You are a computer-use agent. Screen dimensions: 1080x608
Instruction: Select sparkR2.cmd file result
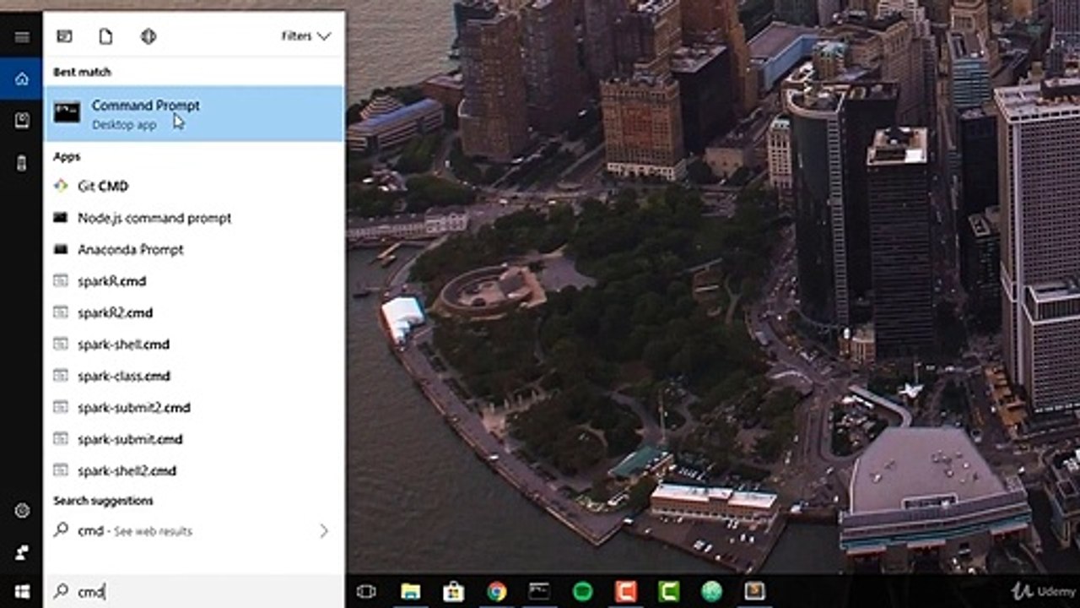point(194,312)
